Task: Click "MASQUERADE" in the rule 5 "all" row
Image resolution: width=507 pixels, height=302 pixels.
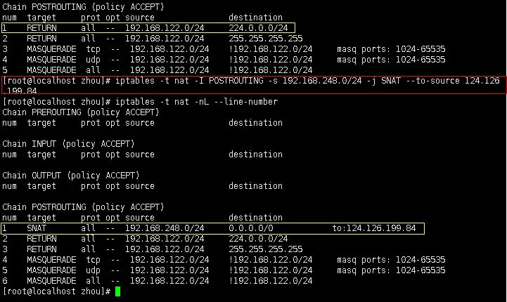Action: (x=51, y=70)
